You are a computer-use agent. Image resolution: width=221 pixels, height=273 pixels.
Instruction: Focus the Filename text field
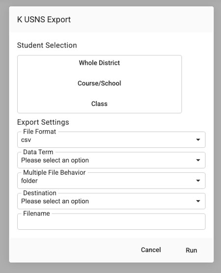tap(111, 221)
